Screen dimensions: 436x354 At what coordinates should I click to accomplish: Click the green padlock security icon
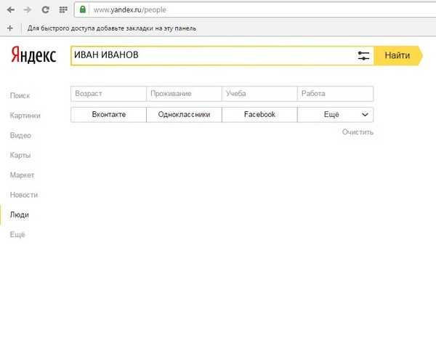tap(83, 9)
